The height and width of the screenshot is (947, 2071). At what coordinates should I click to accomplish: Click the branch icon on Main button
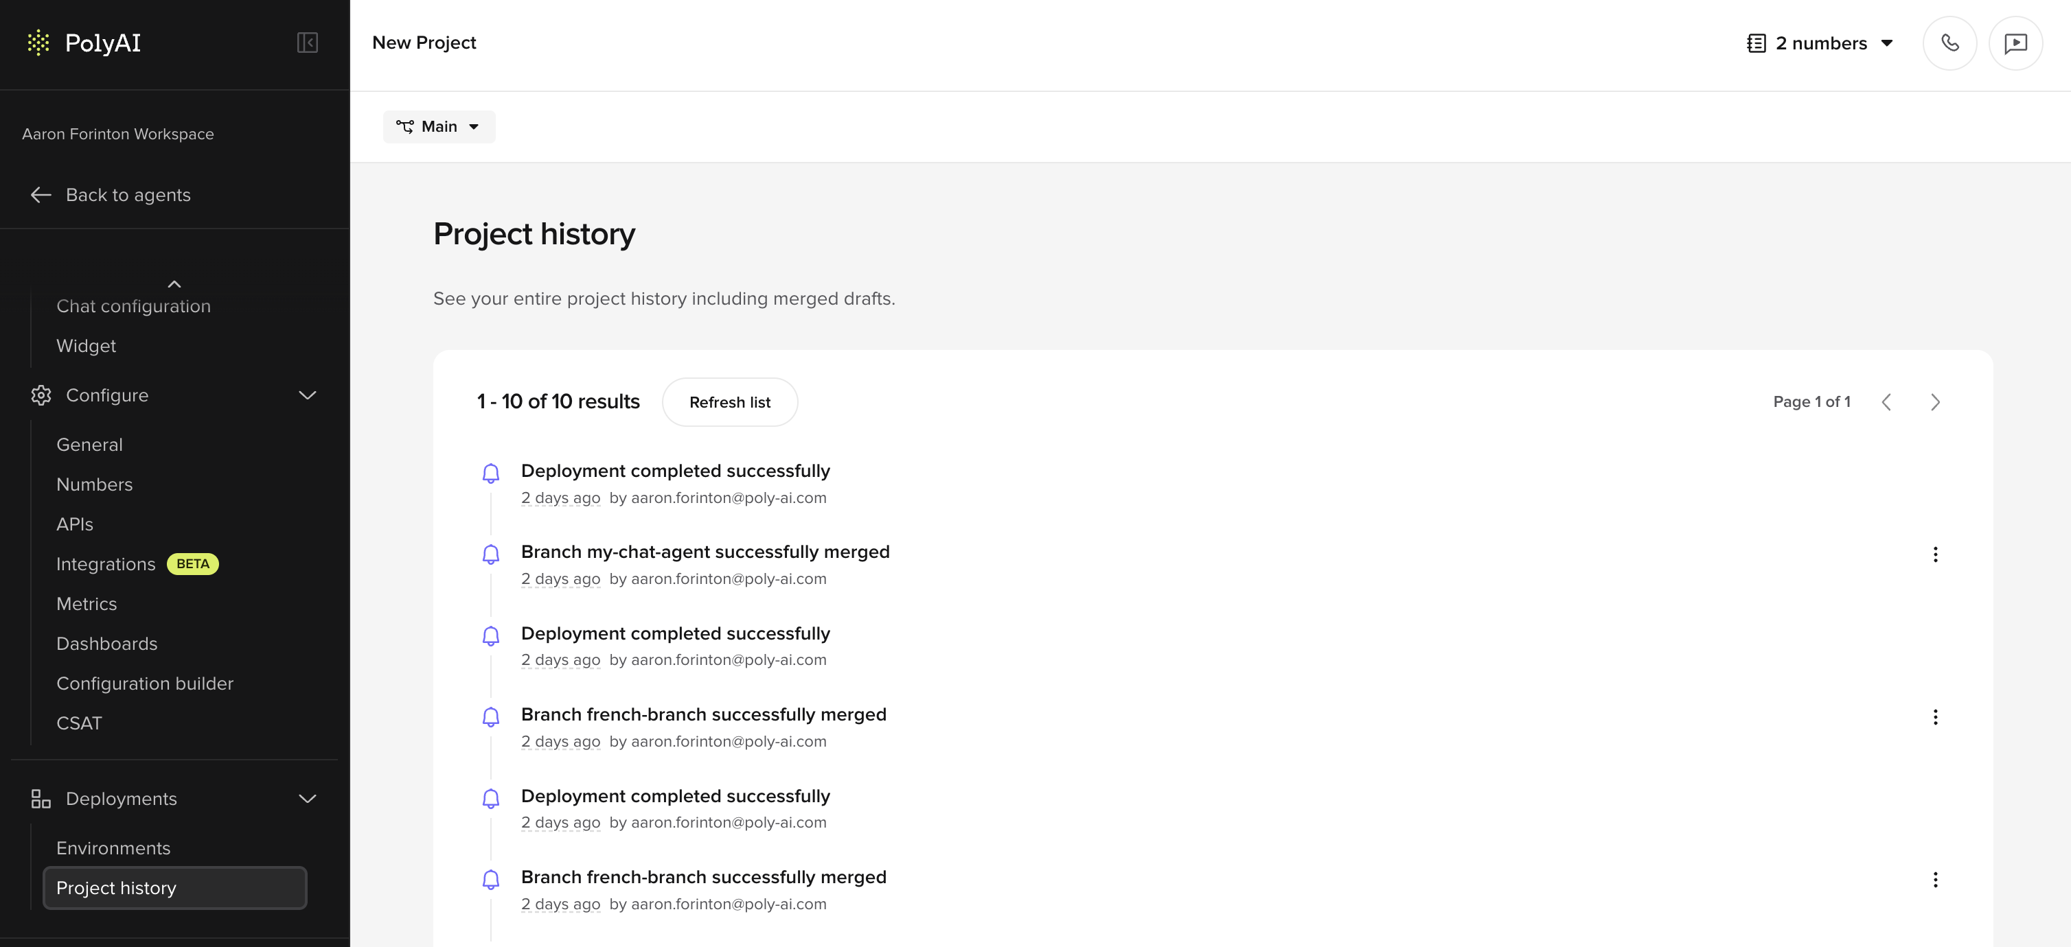(x=406, y=126)
